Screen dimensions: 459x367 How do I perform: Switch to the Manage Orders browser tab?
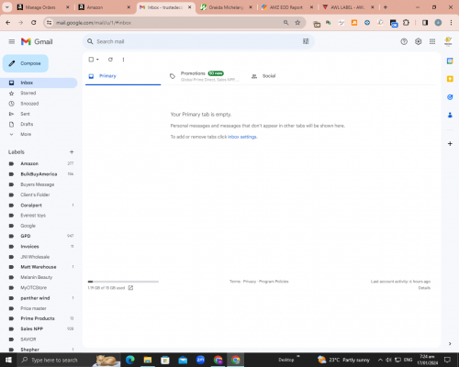click(43, 7)
